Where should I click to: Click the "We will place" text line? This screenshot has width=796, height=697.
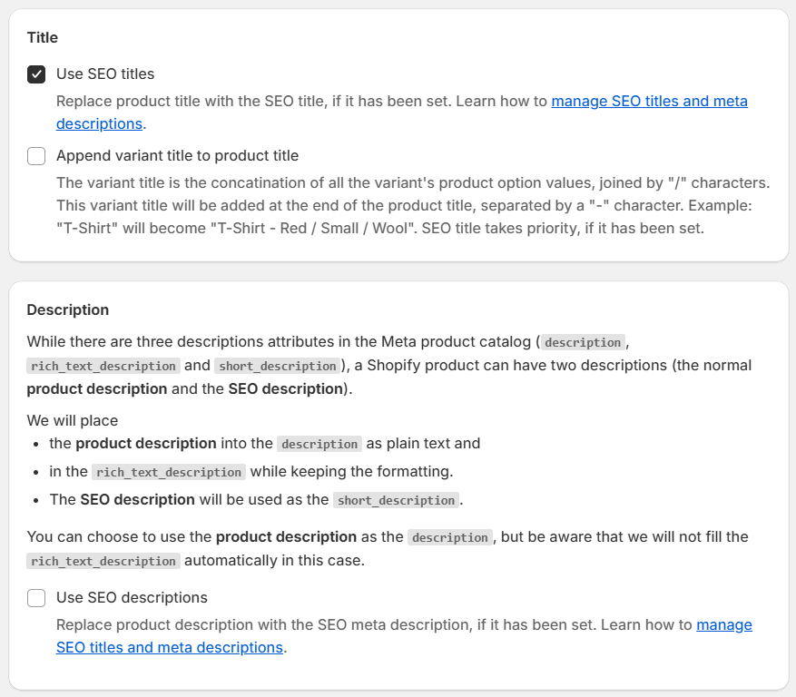[73, 421]
